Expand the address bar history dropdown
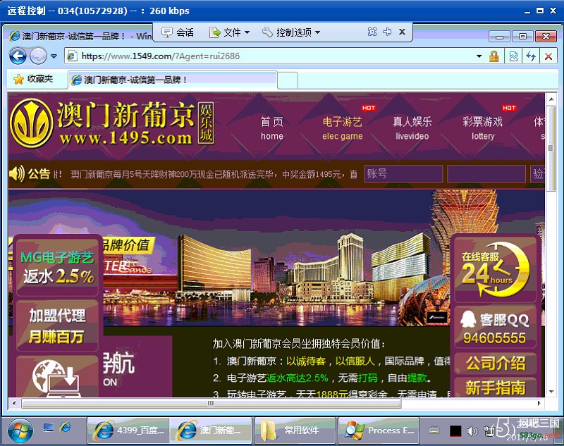Image resolution: width=564 pixels, height=446 pixels. 479,56
